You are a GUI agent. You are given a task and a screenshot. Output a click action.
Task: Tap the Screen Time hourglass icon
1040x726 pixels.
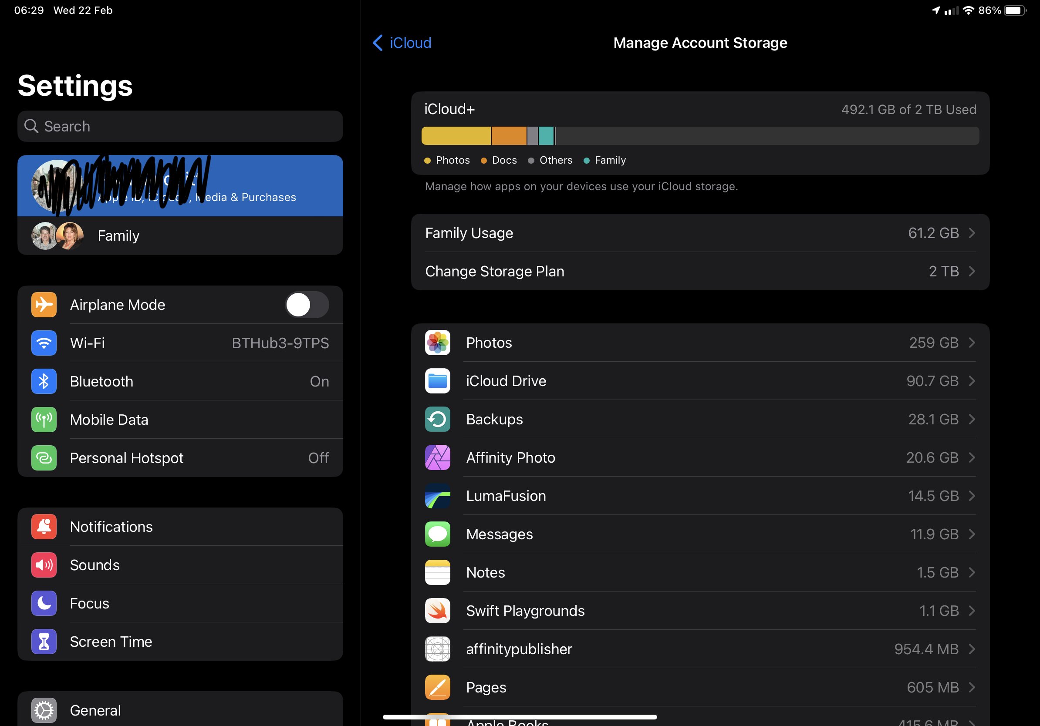44,642
